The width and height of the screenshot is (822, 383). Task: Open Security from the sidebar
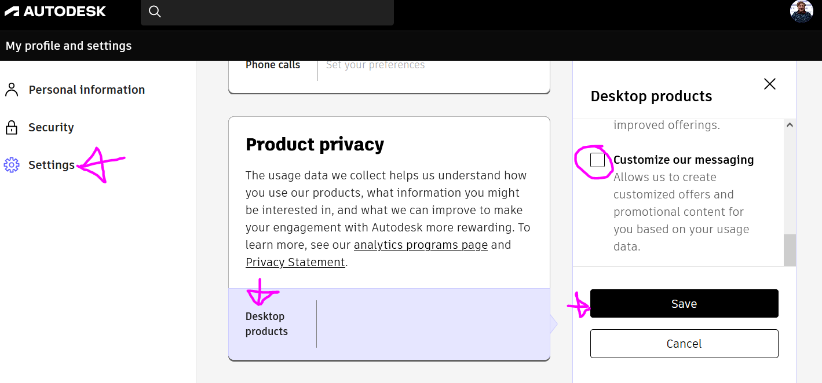tap(51, 127)
